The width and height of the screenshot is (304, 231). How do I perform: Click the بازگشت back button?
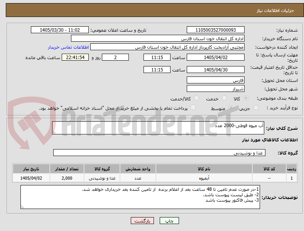[x=142, y=221]
